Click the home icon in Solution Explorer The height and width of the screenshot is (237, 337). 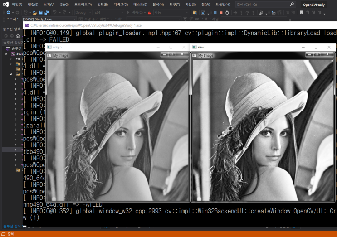(18, 36)
